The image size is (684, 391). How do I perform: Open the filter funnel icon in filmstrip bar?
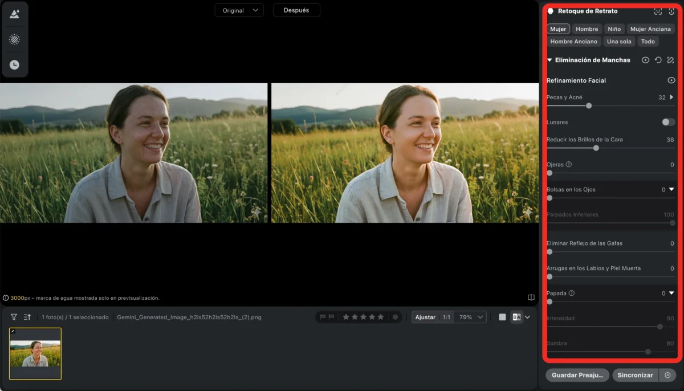click(14, 317)
